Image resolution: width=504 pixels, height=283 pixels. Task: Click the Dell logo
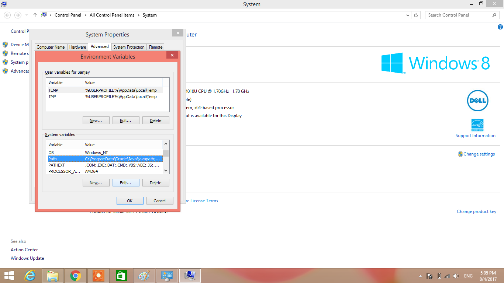(477, 101)
